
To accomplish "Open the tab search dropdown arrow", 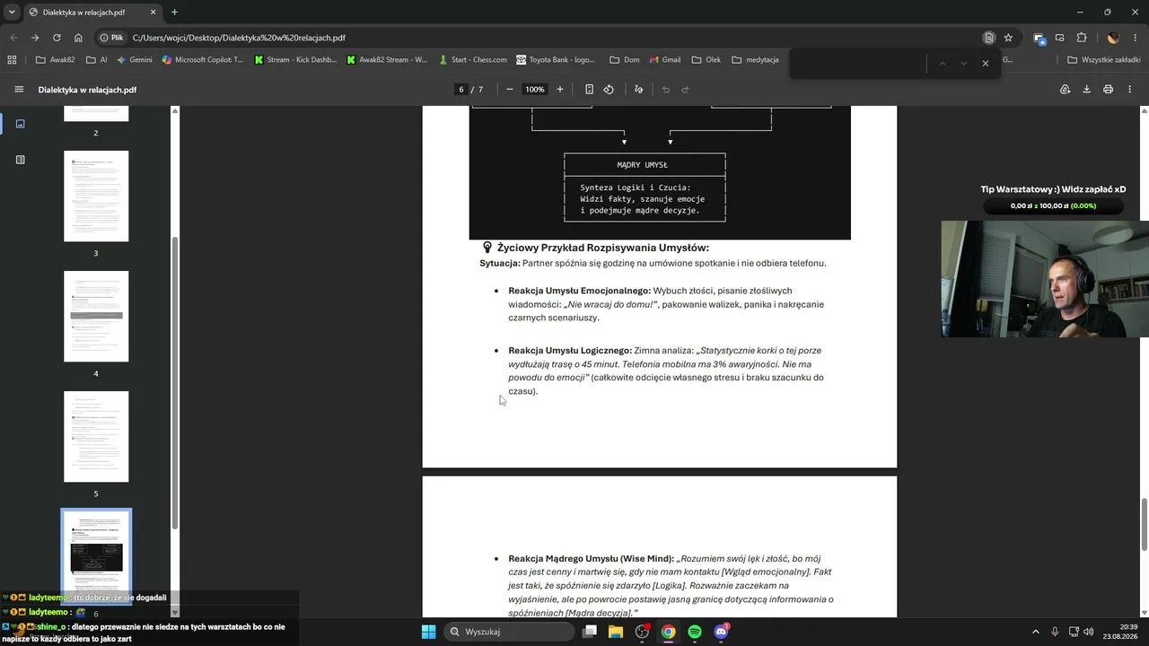I will coord(12,13).
